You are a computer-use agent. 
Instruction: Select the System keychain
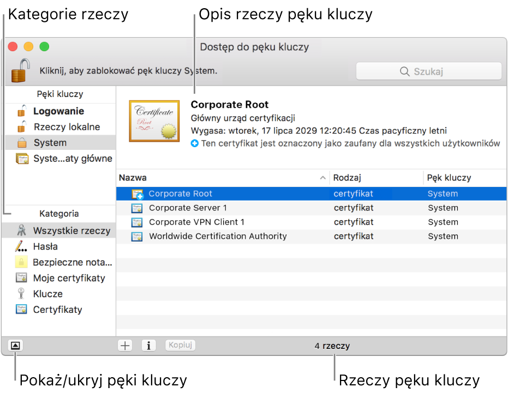click(50, 143)
